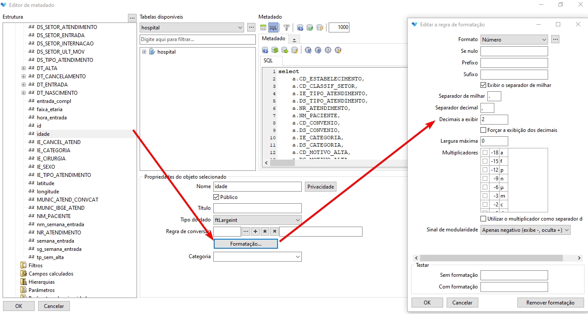The height and width of the screenshot is (314, 588).
Task: Click the database with green checkmark icon
Action: tap(310, 28)
